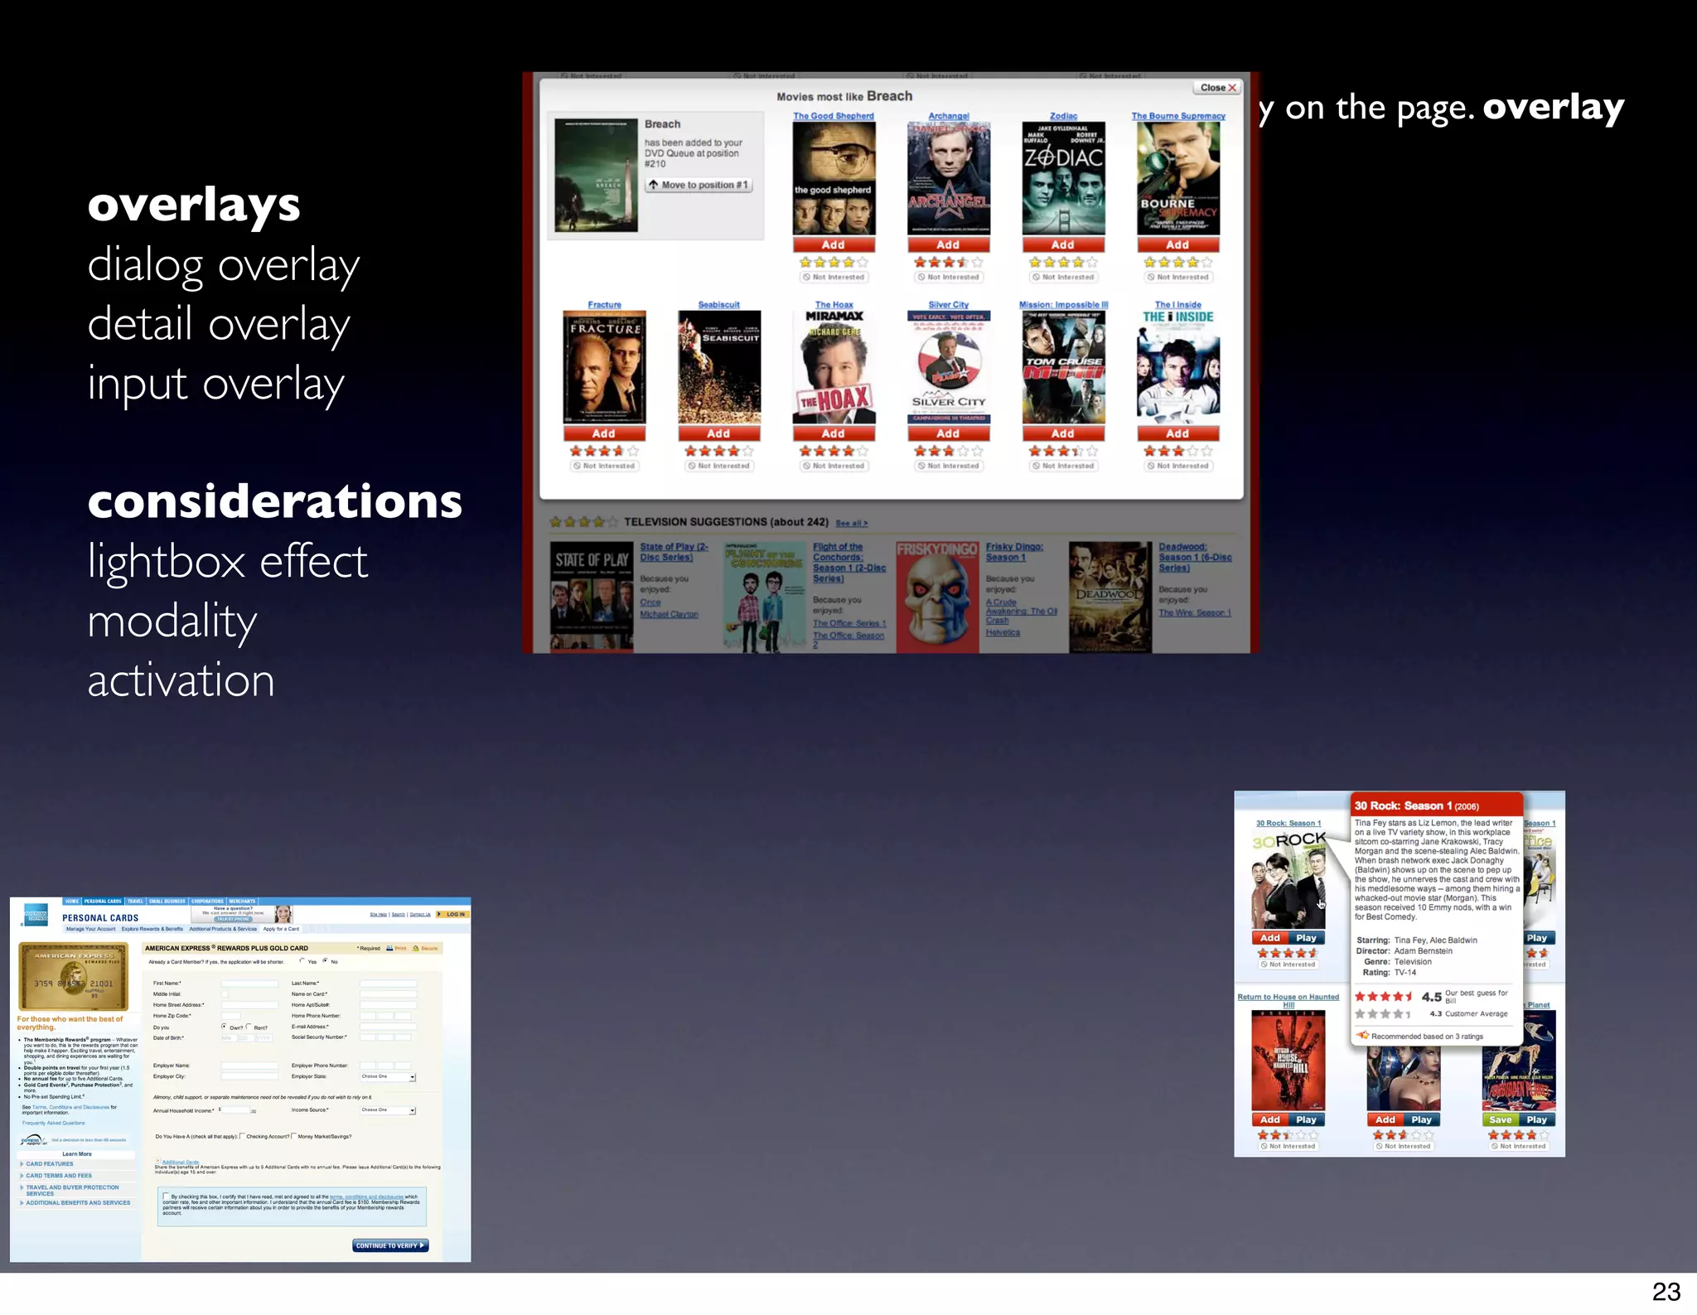Add The Good Shepherd to queue
Image resolution: width=1697 pixels, height=1315 pixels.
pos(834,245)
